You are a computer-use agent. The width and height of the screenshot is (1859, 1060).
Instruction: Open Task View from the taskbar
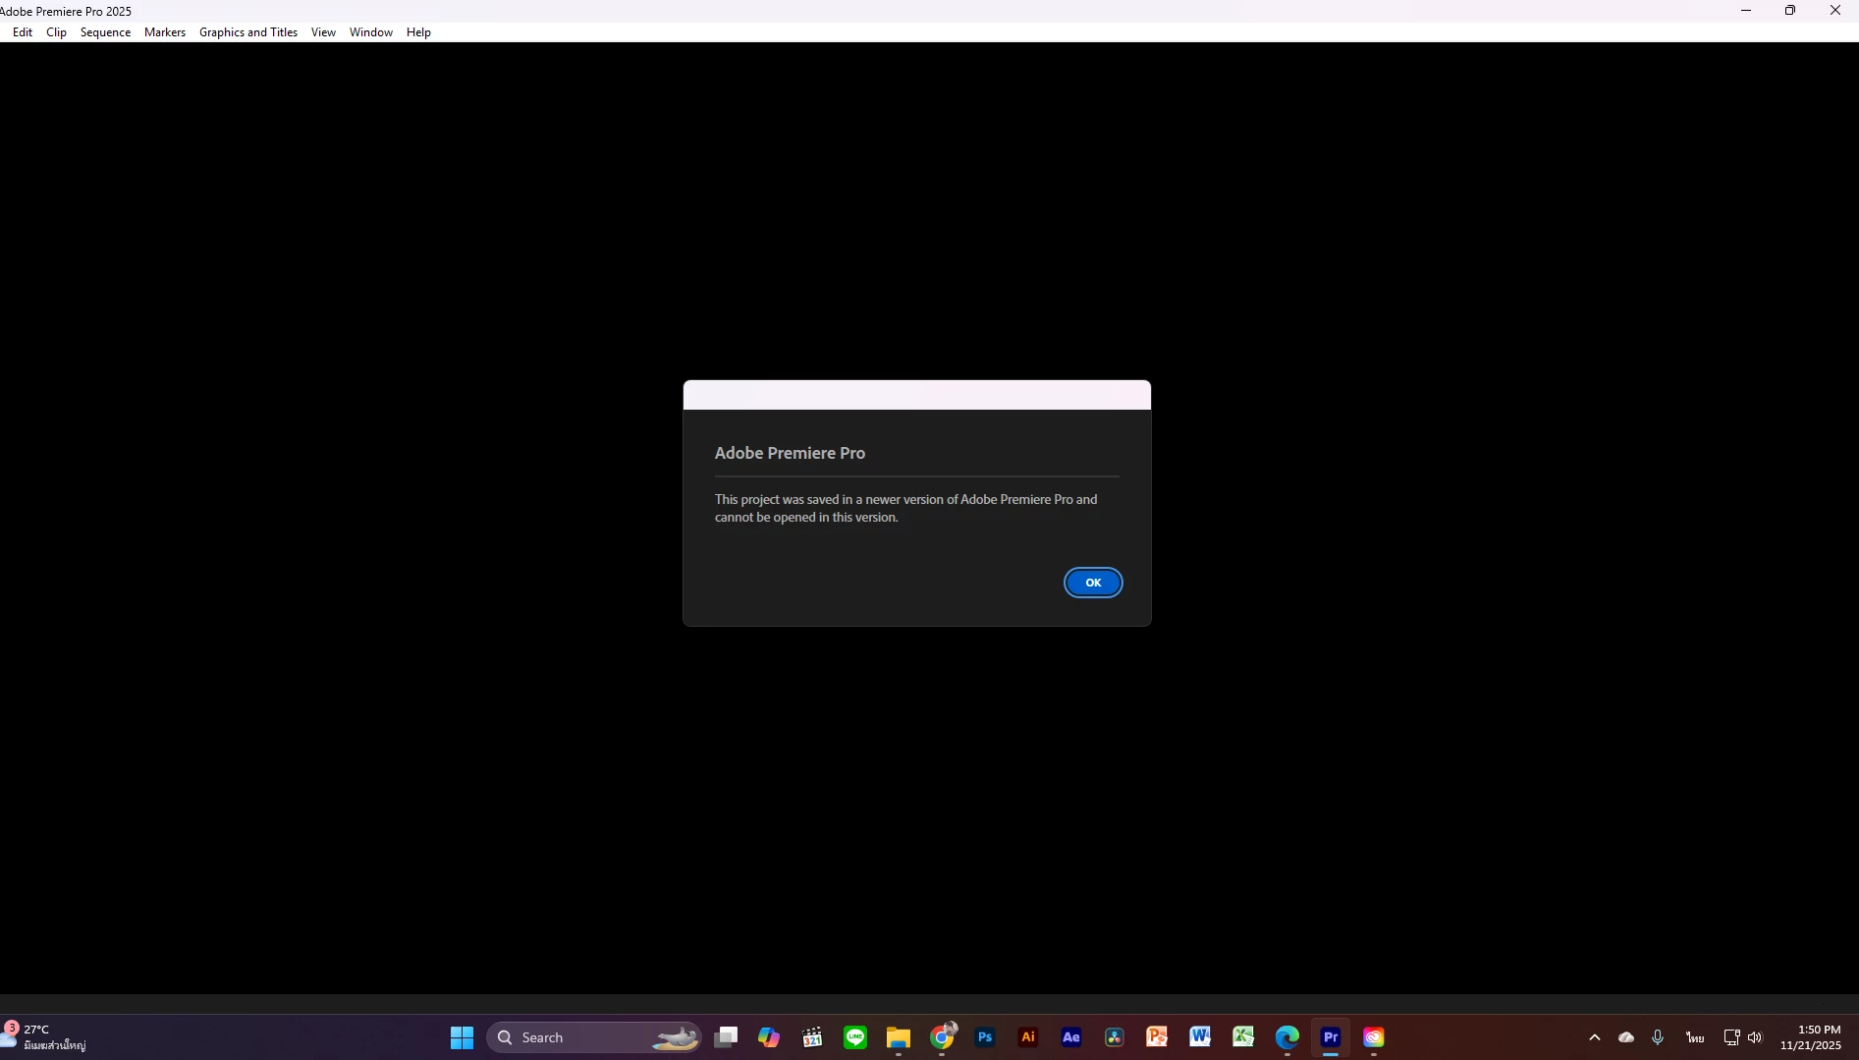[x=726, y=1037]
